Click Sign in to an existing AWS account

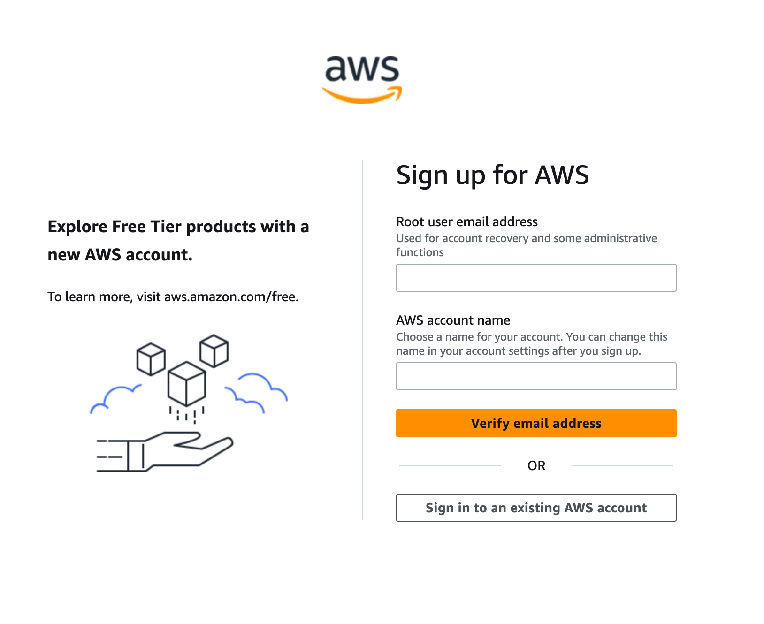tap(536, 508)
